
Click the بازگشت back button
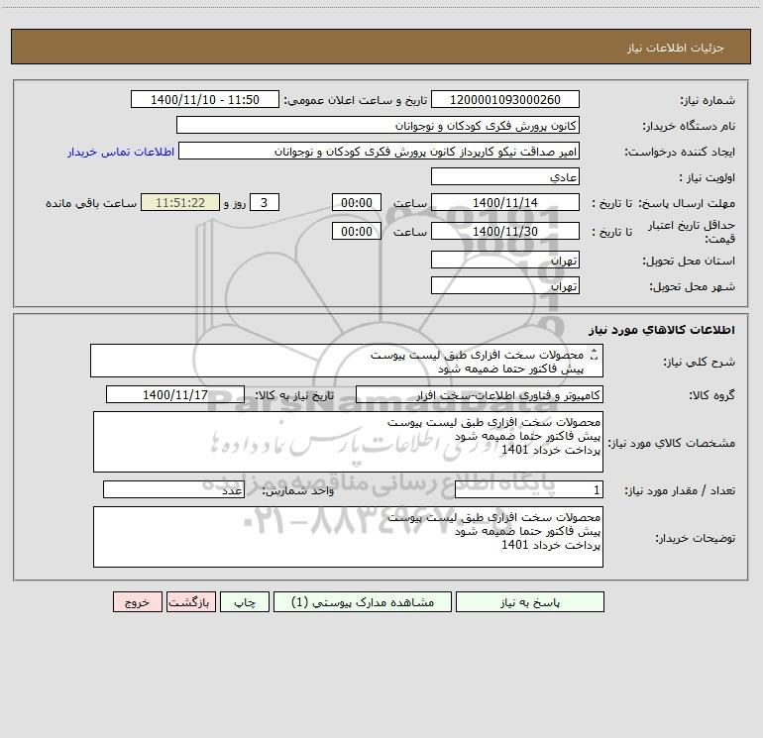tap(190, 601)
